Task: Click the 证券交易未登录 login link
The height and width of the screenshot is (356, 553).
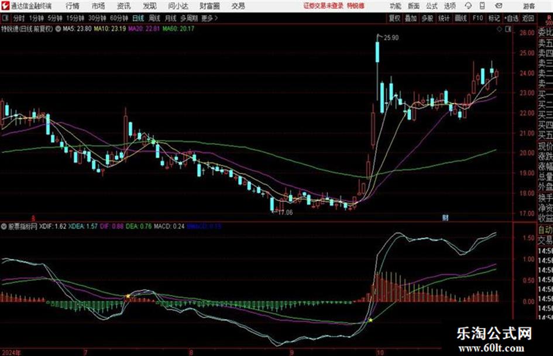Action: pos(324,6)
